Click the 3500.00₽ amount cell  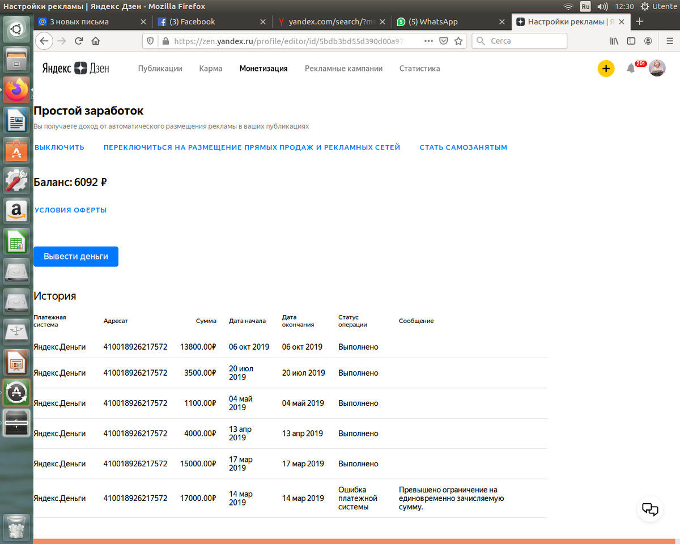pos(200,373)
